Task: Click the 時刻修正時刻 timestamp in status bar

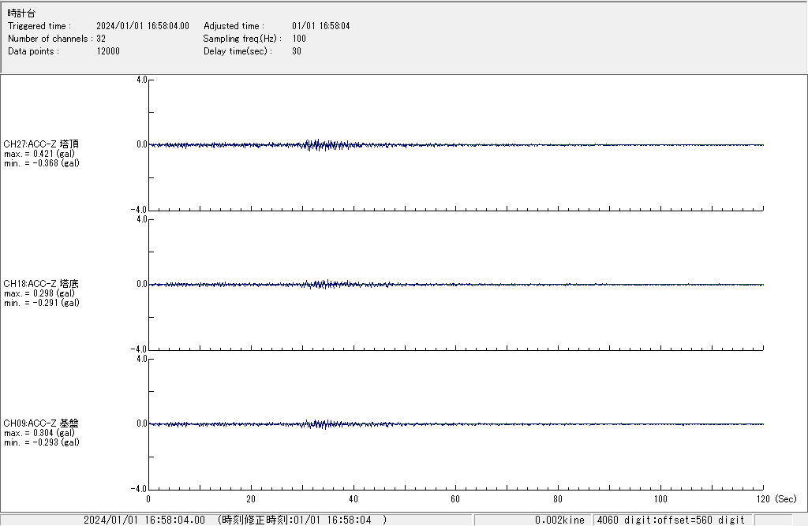Action: [x=301, y=520]
